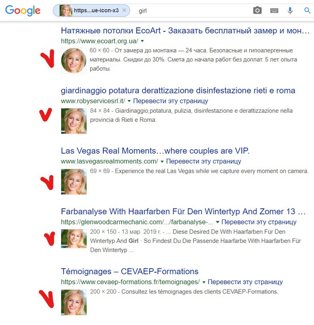Expand dropdown arrow next to ecoart.org.ua URL

pyautogui.click(x=142, y=41)
